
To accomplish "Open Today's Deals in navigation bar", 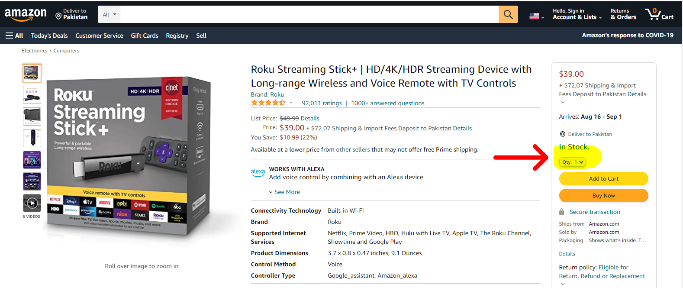I will (x=49, y=36).
